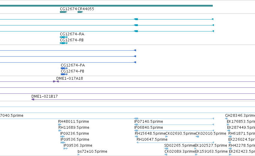Image resolution: width=255 pixels, height=156 pixels.
Task: Click the CK02089.3prime EST glyph
Action: pos(166,155)
